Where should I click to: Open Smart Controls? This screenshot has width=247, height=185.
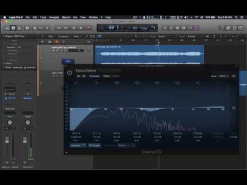35,28
